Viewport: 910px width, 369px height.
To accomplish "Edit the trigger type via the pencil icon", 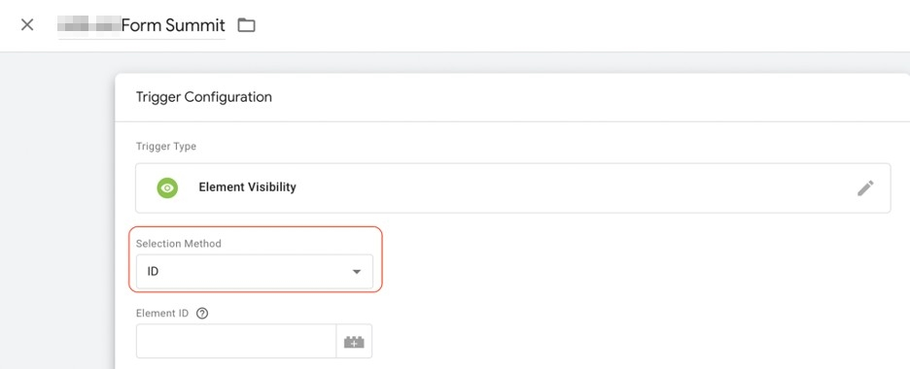I will 865,187.
